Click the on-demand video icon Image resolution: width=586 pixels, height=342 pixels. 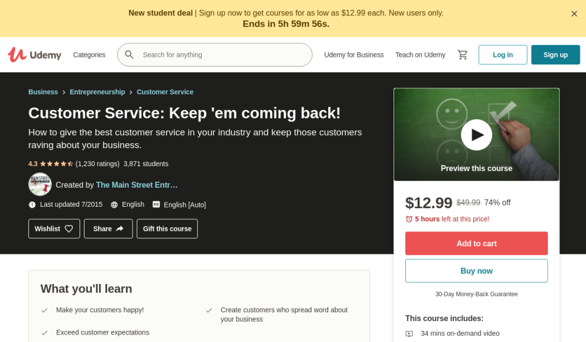click(x=410, y=333)
